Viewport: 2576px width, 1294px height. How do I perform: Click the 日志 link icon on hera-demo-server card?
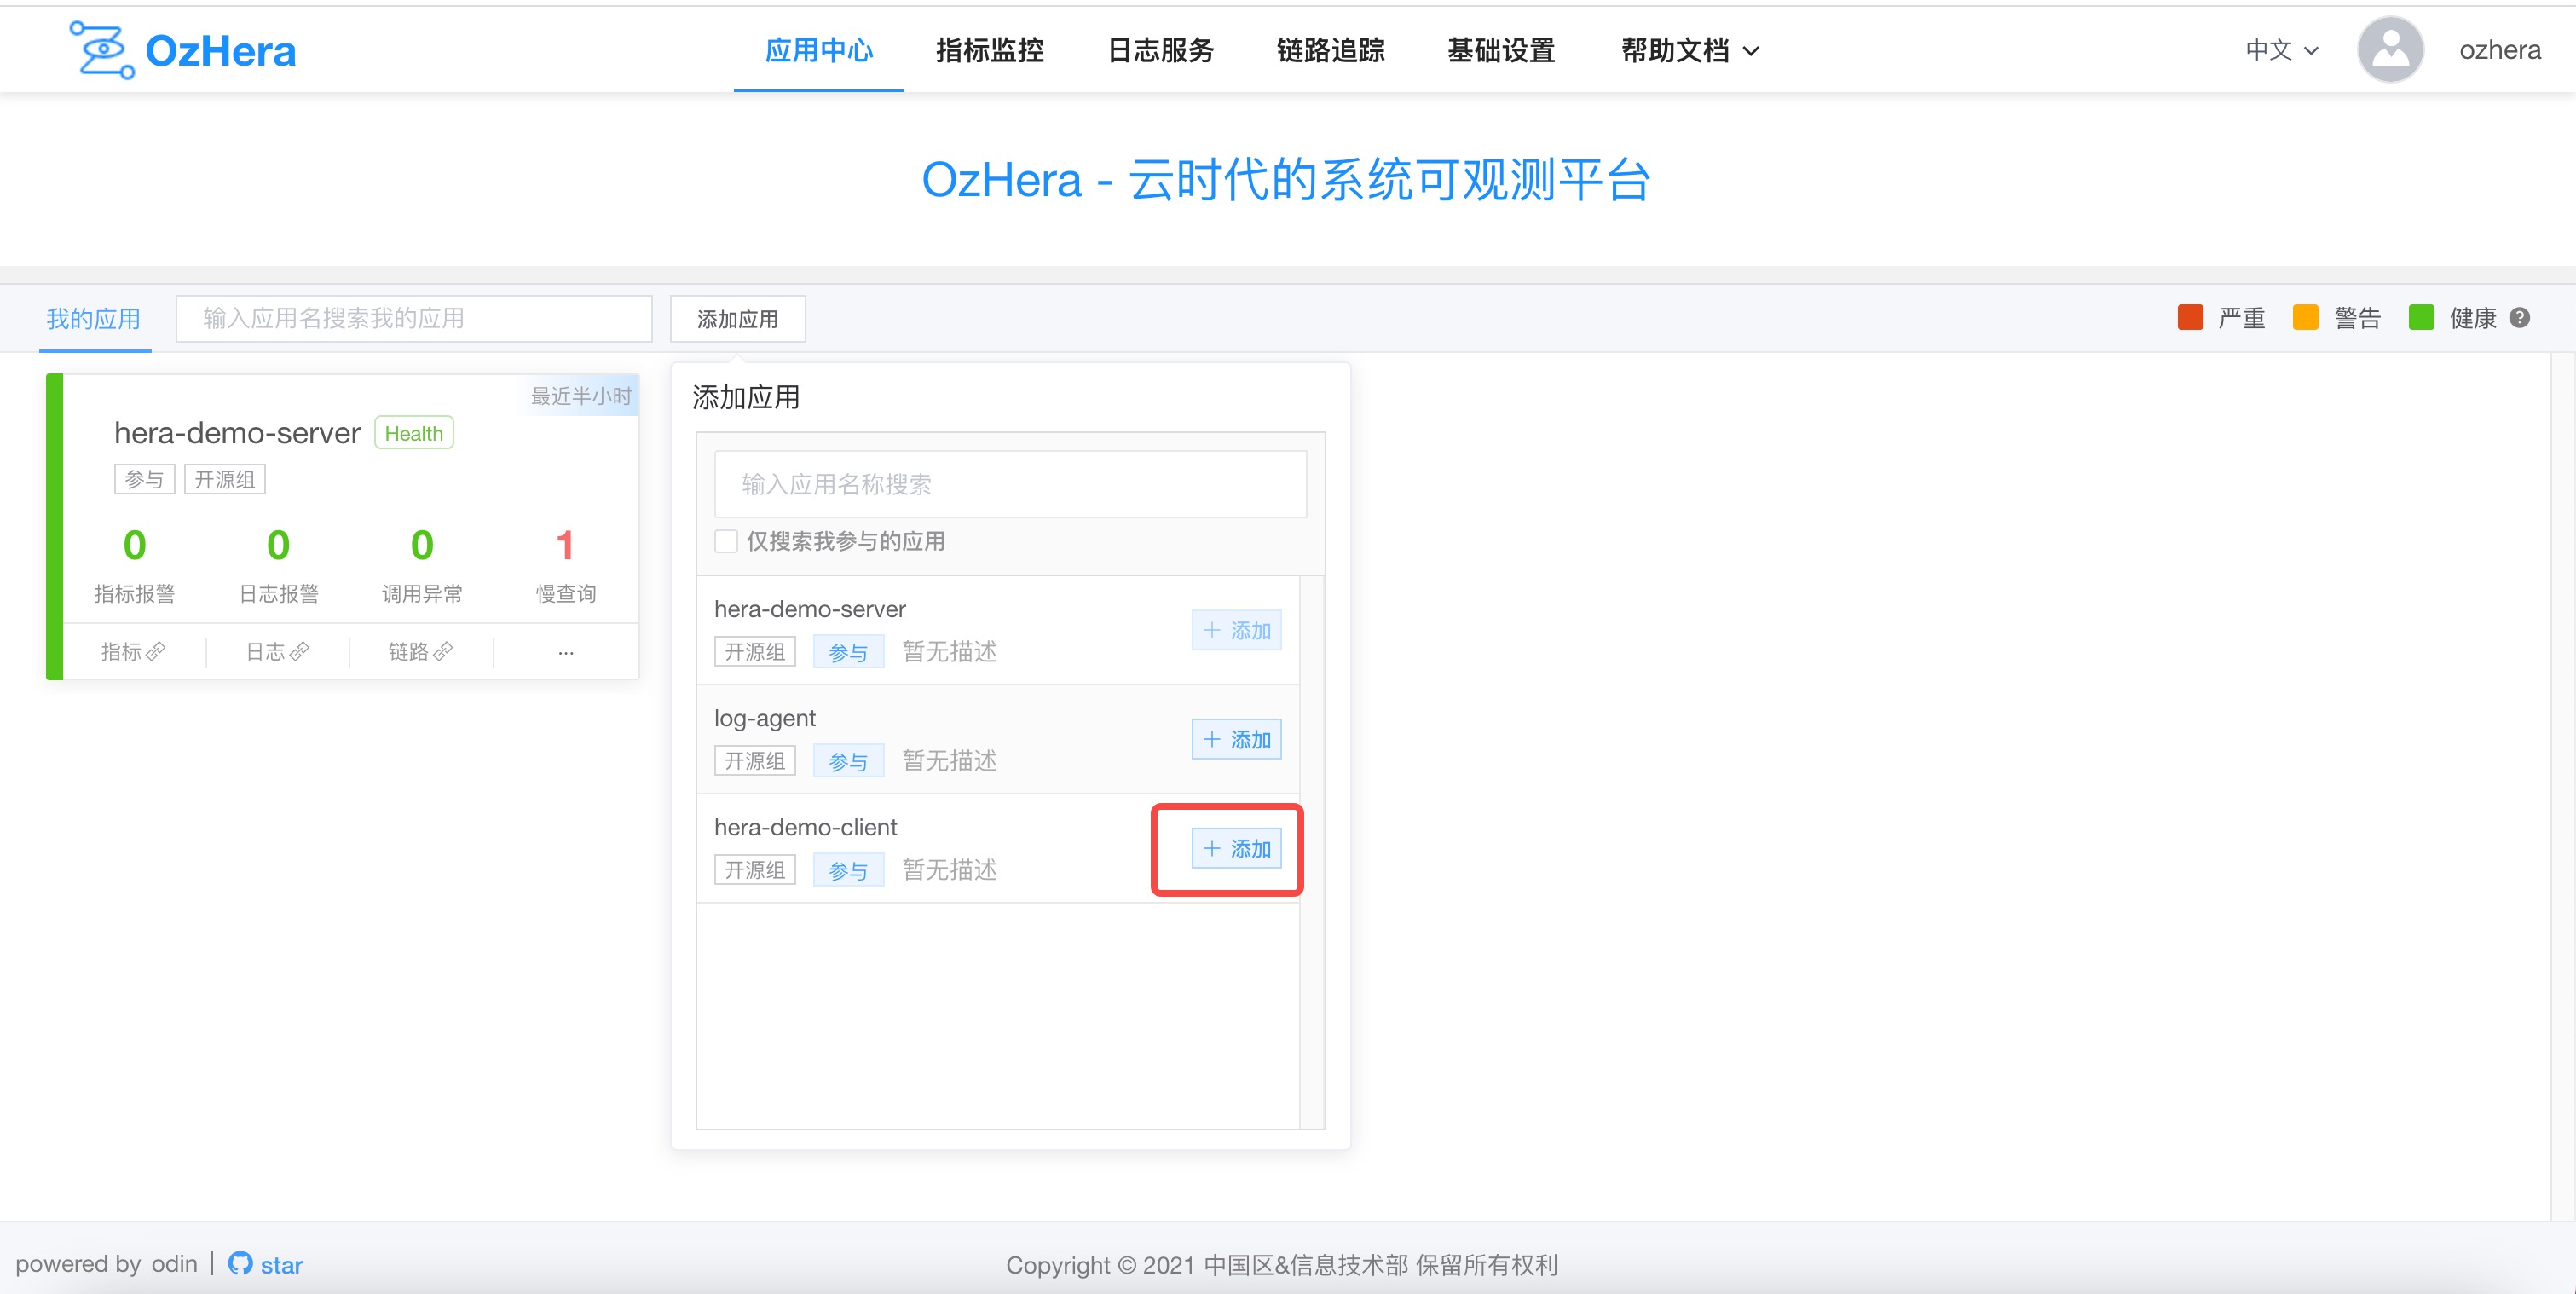click(299, 652)
